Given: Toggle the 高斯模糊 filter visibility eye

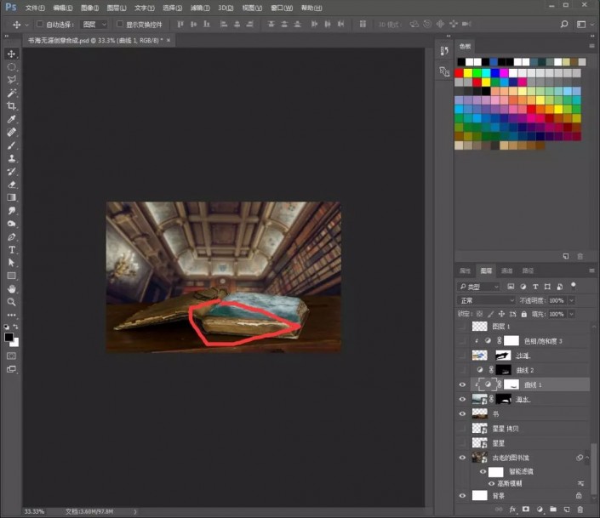Looking at the screenshot, I should tap(491, 484).
